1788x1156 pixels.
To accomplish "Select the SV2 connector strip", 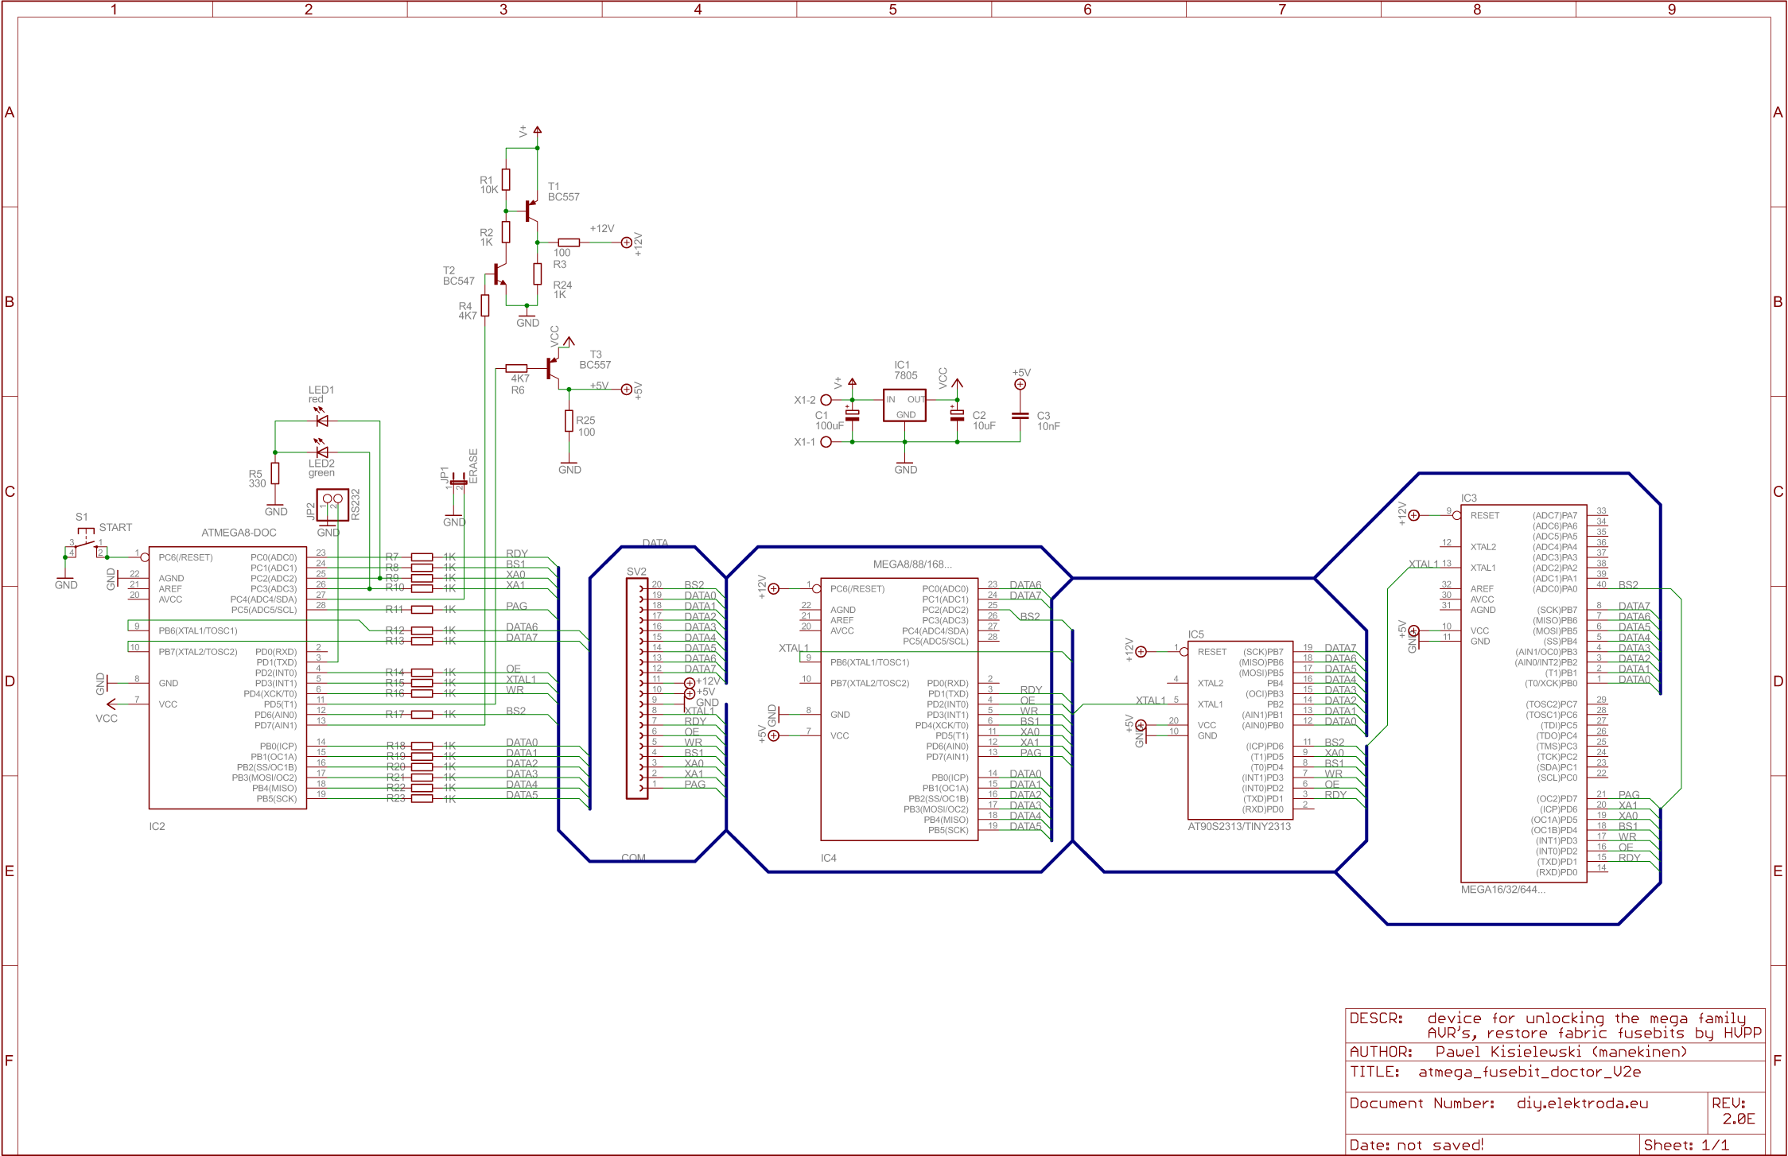I will pyautogui.click(x=637, y=689).
